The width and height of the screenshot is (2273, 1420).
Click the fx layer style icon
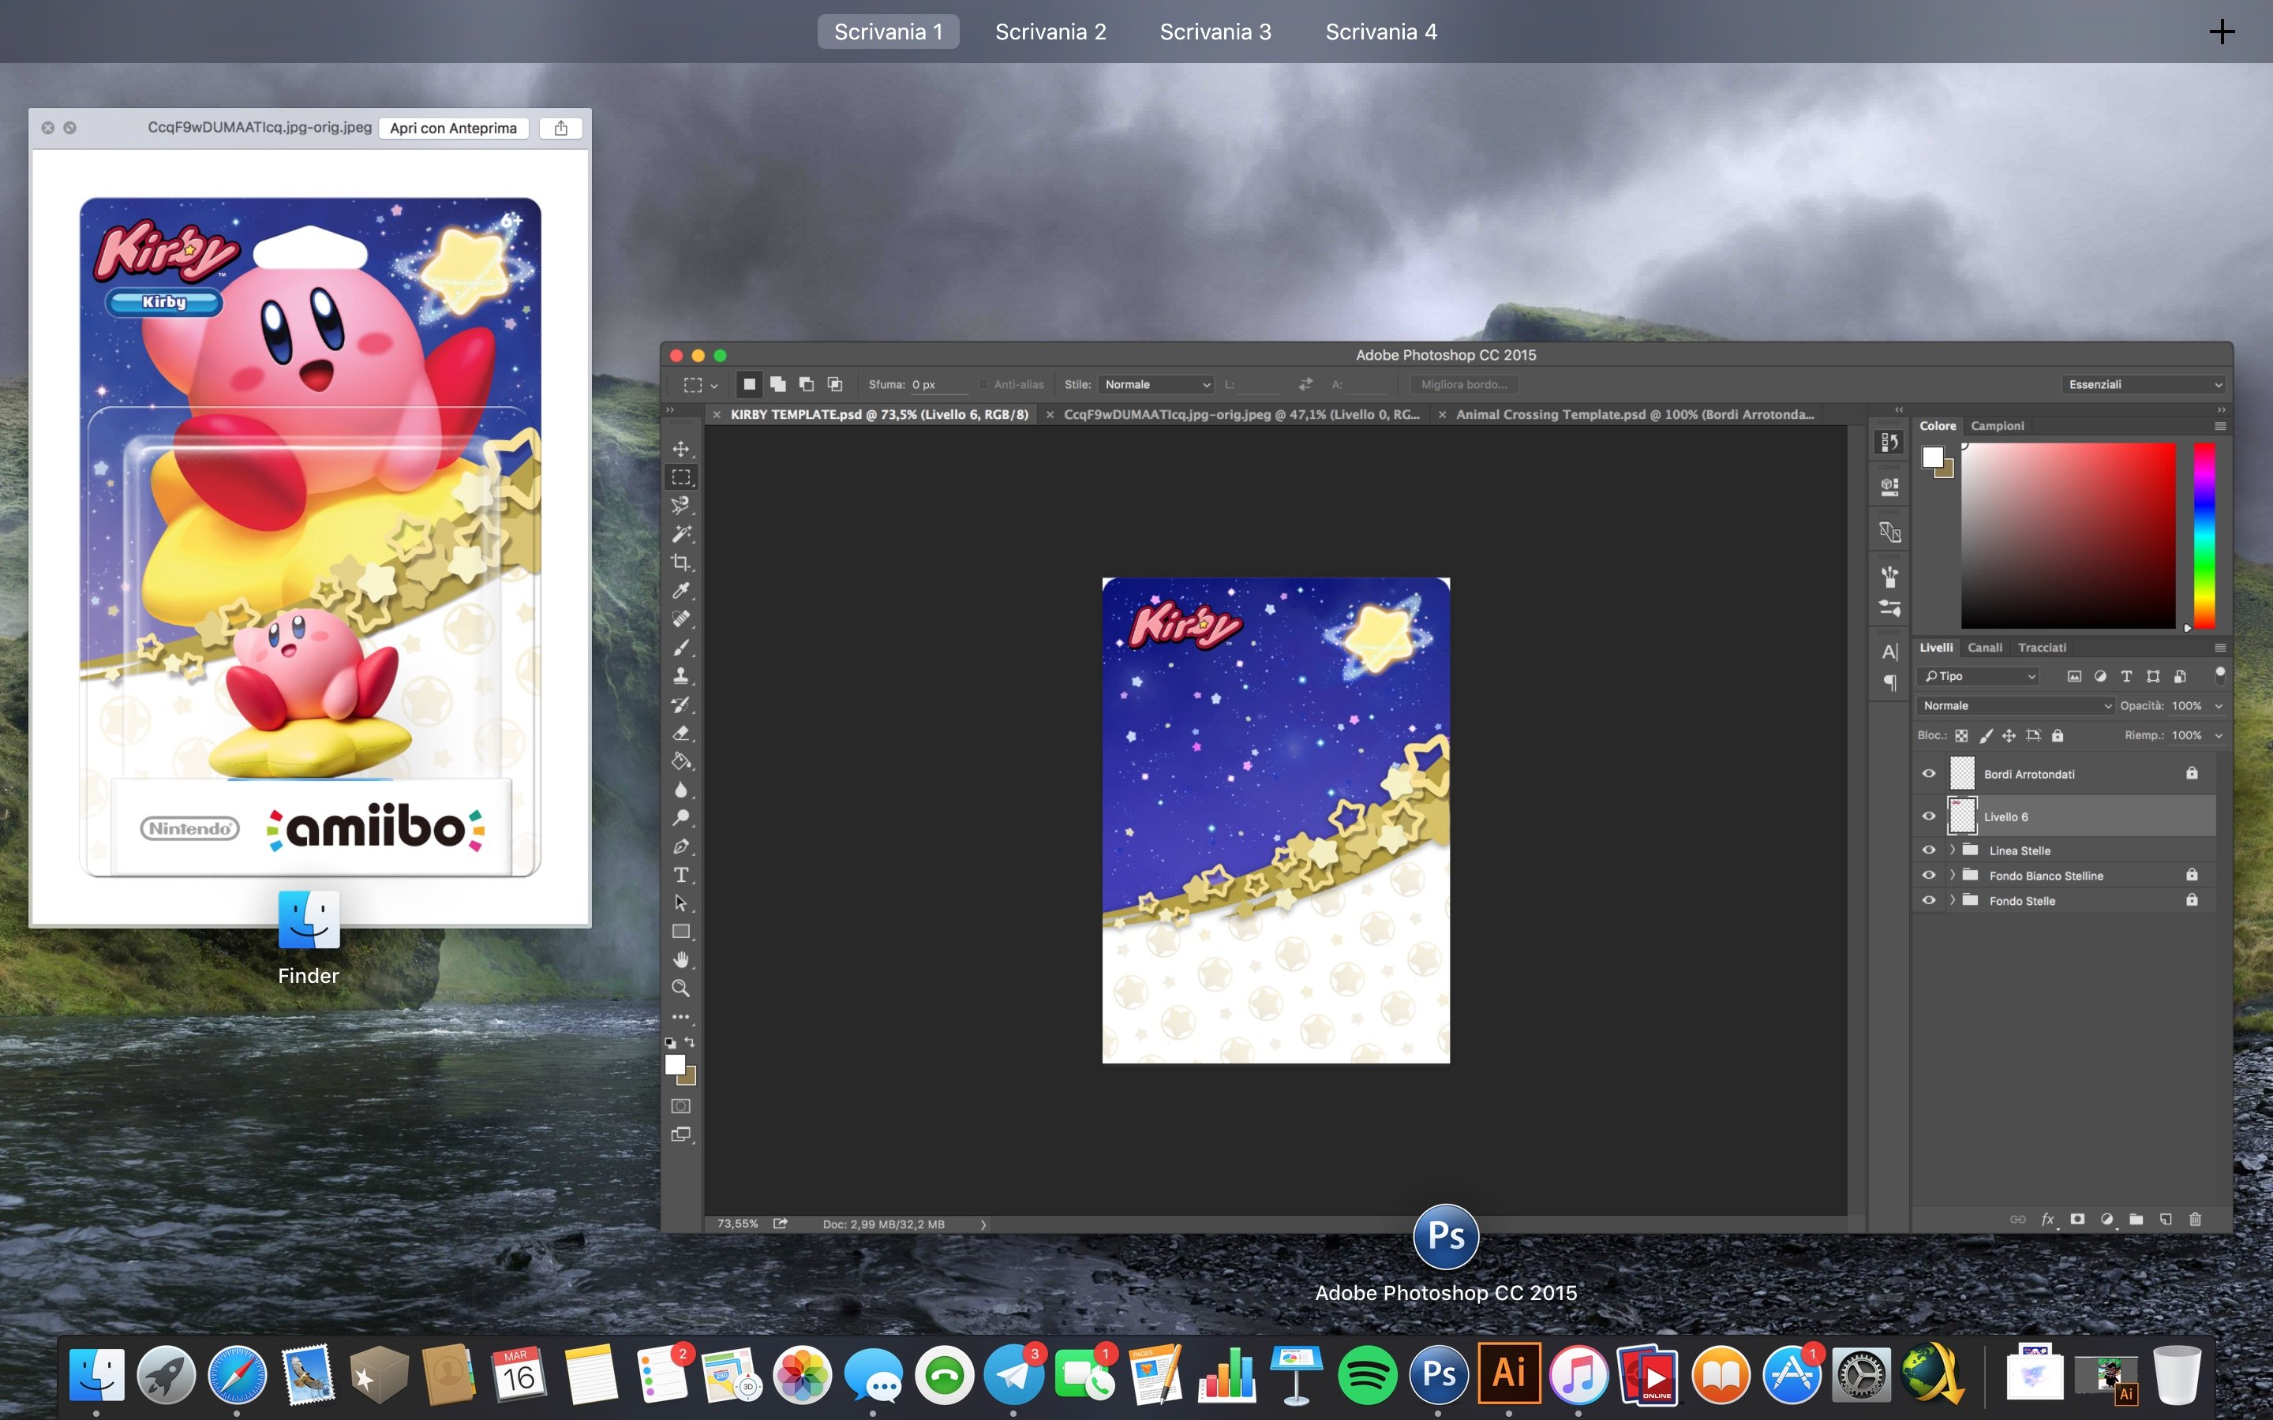coord(2047,1219)
